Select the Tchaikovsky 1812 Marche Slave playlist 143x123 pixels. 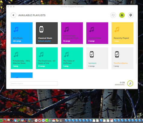22,58
